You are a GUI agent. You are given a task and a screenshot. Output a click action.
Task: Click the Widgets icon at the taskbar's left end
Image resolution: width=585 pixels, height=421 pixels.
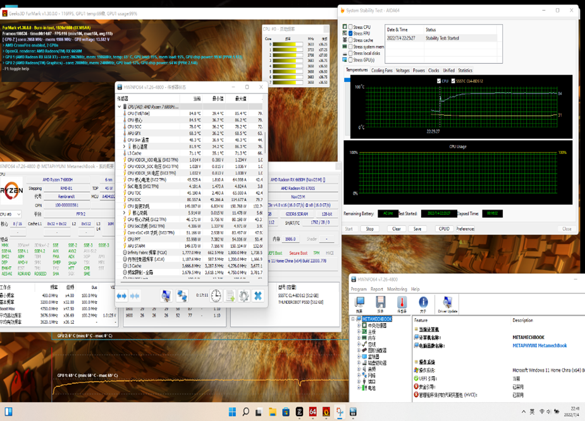(x=9, y=412)
